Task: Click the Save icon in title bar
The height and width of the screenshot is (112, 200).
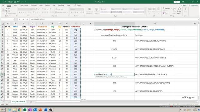Action: (15, 2)
